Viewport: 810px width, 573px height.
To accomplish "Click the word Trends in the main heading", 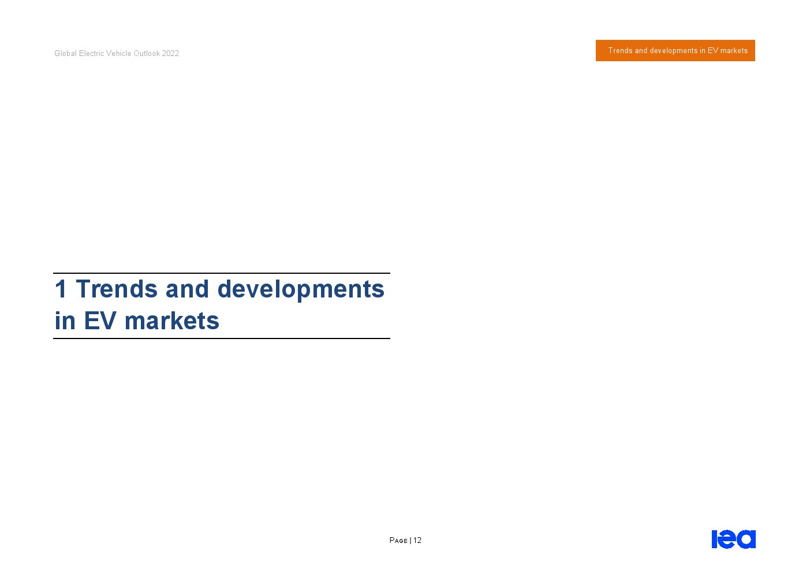I will click(117, 289).
